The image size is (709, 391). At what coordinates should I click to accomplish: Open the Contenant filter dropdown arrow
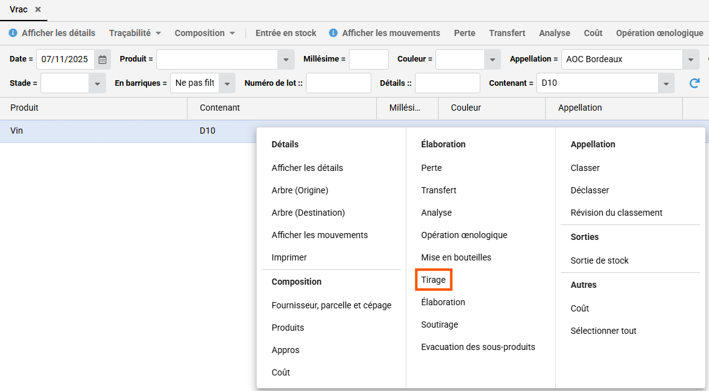point(667,83)
